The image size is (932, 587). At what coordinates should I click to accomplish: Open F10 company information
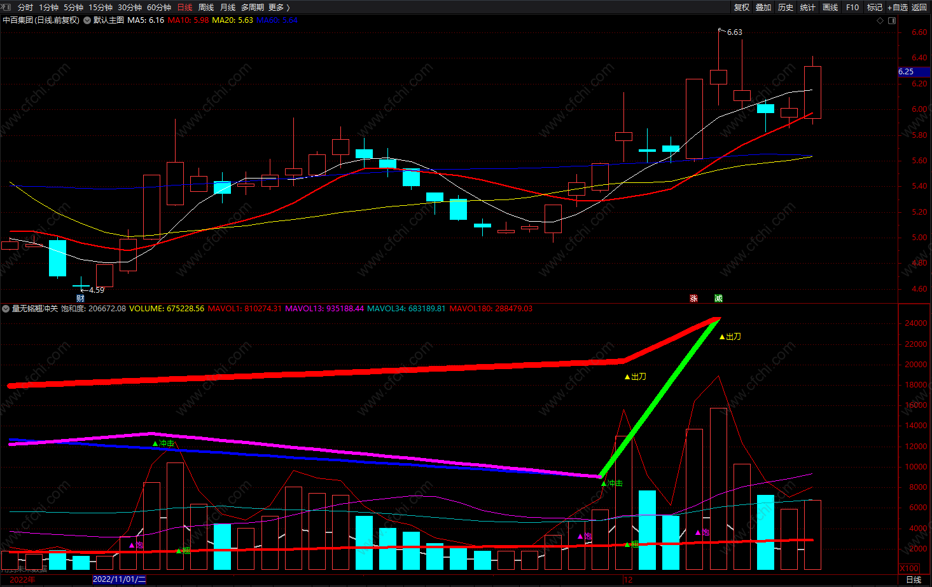click(852, 7)
